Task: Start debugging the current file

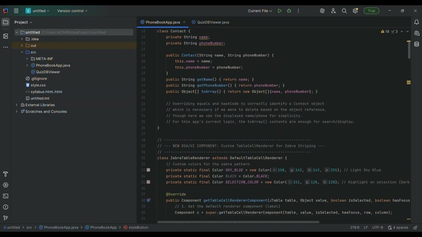Action: [x=289, y=11]
